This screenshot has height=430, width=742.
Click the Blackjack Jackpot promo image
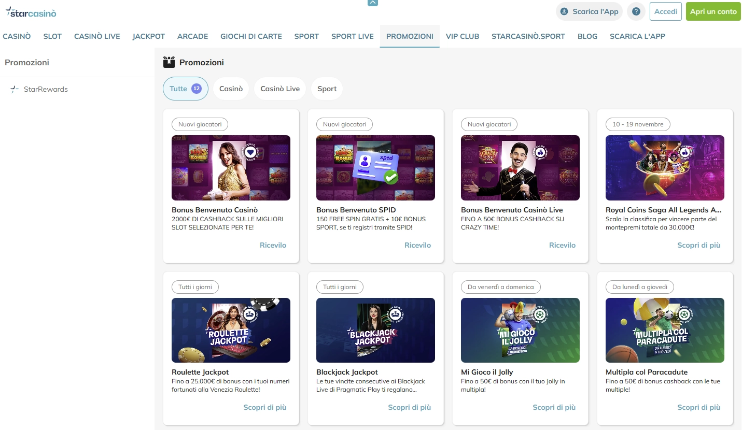(x=375, y=330)
